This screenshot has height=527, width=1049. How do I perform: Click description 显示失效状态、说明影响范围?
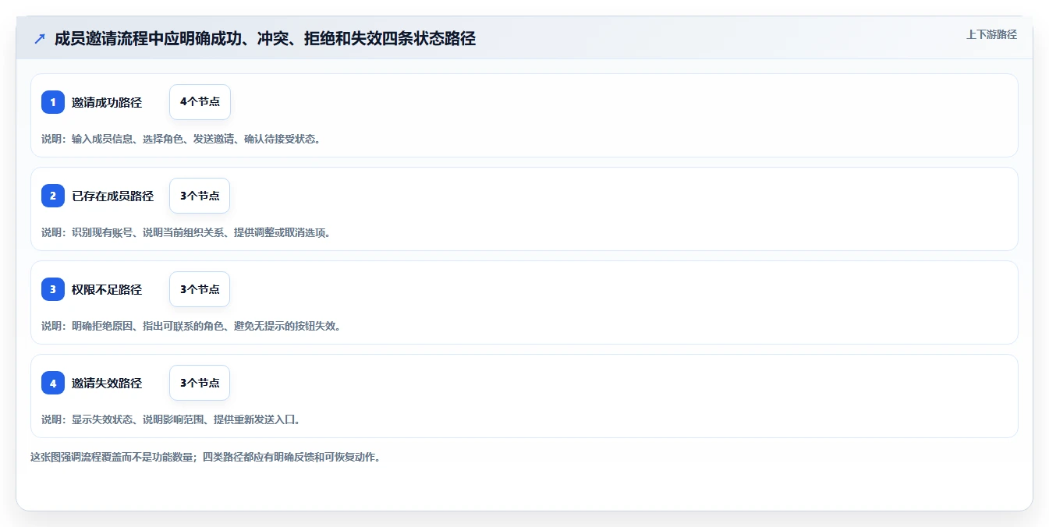(171, 419)
